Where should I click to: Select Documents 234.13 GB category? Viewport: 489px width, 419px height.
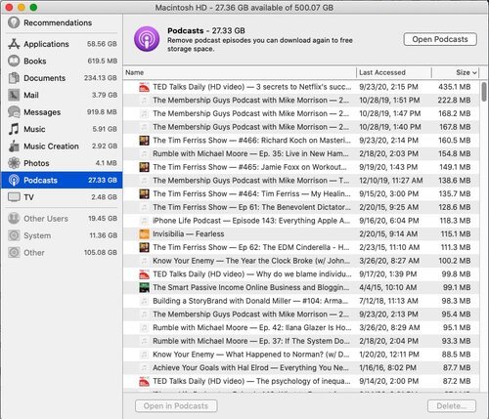click(x=62, y=78)
